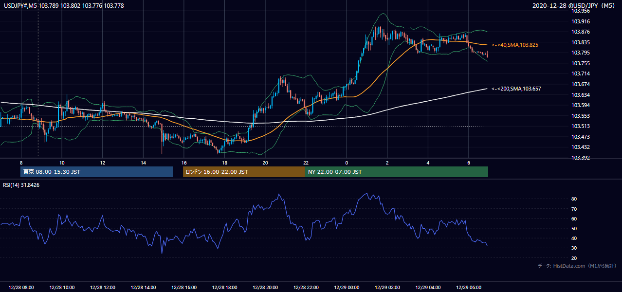
Task: Click the 12/28 08:00 time axis label
Action: (21, 288)
